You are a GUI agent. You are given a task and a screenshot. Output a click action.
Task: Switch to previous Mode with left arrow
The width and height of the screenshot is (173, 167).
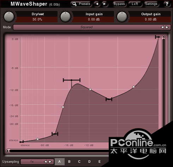coord(162,27)
